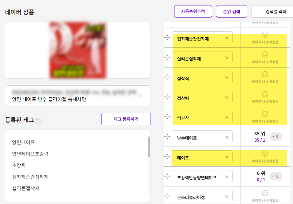Click the move handle beside 접착식
Image resolution: width=293 pixels, height=204 pixels.
click(167, 77)
